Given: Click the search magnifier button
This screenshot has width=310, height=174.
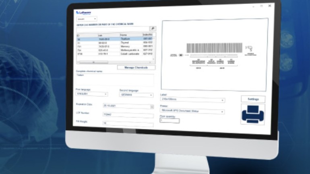Looking at the screenshot, I should pos(153,29).
